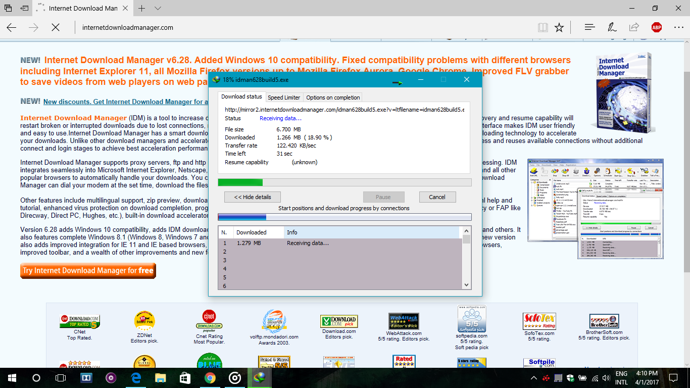The height and width of the screenshot is (388, 690).
Task: Switch to the Speed Limiter tab
Action: [284, 98]
